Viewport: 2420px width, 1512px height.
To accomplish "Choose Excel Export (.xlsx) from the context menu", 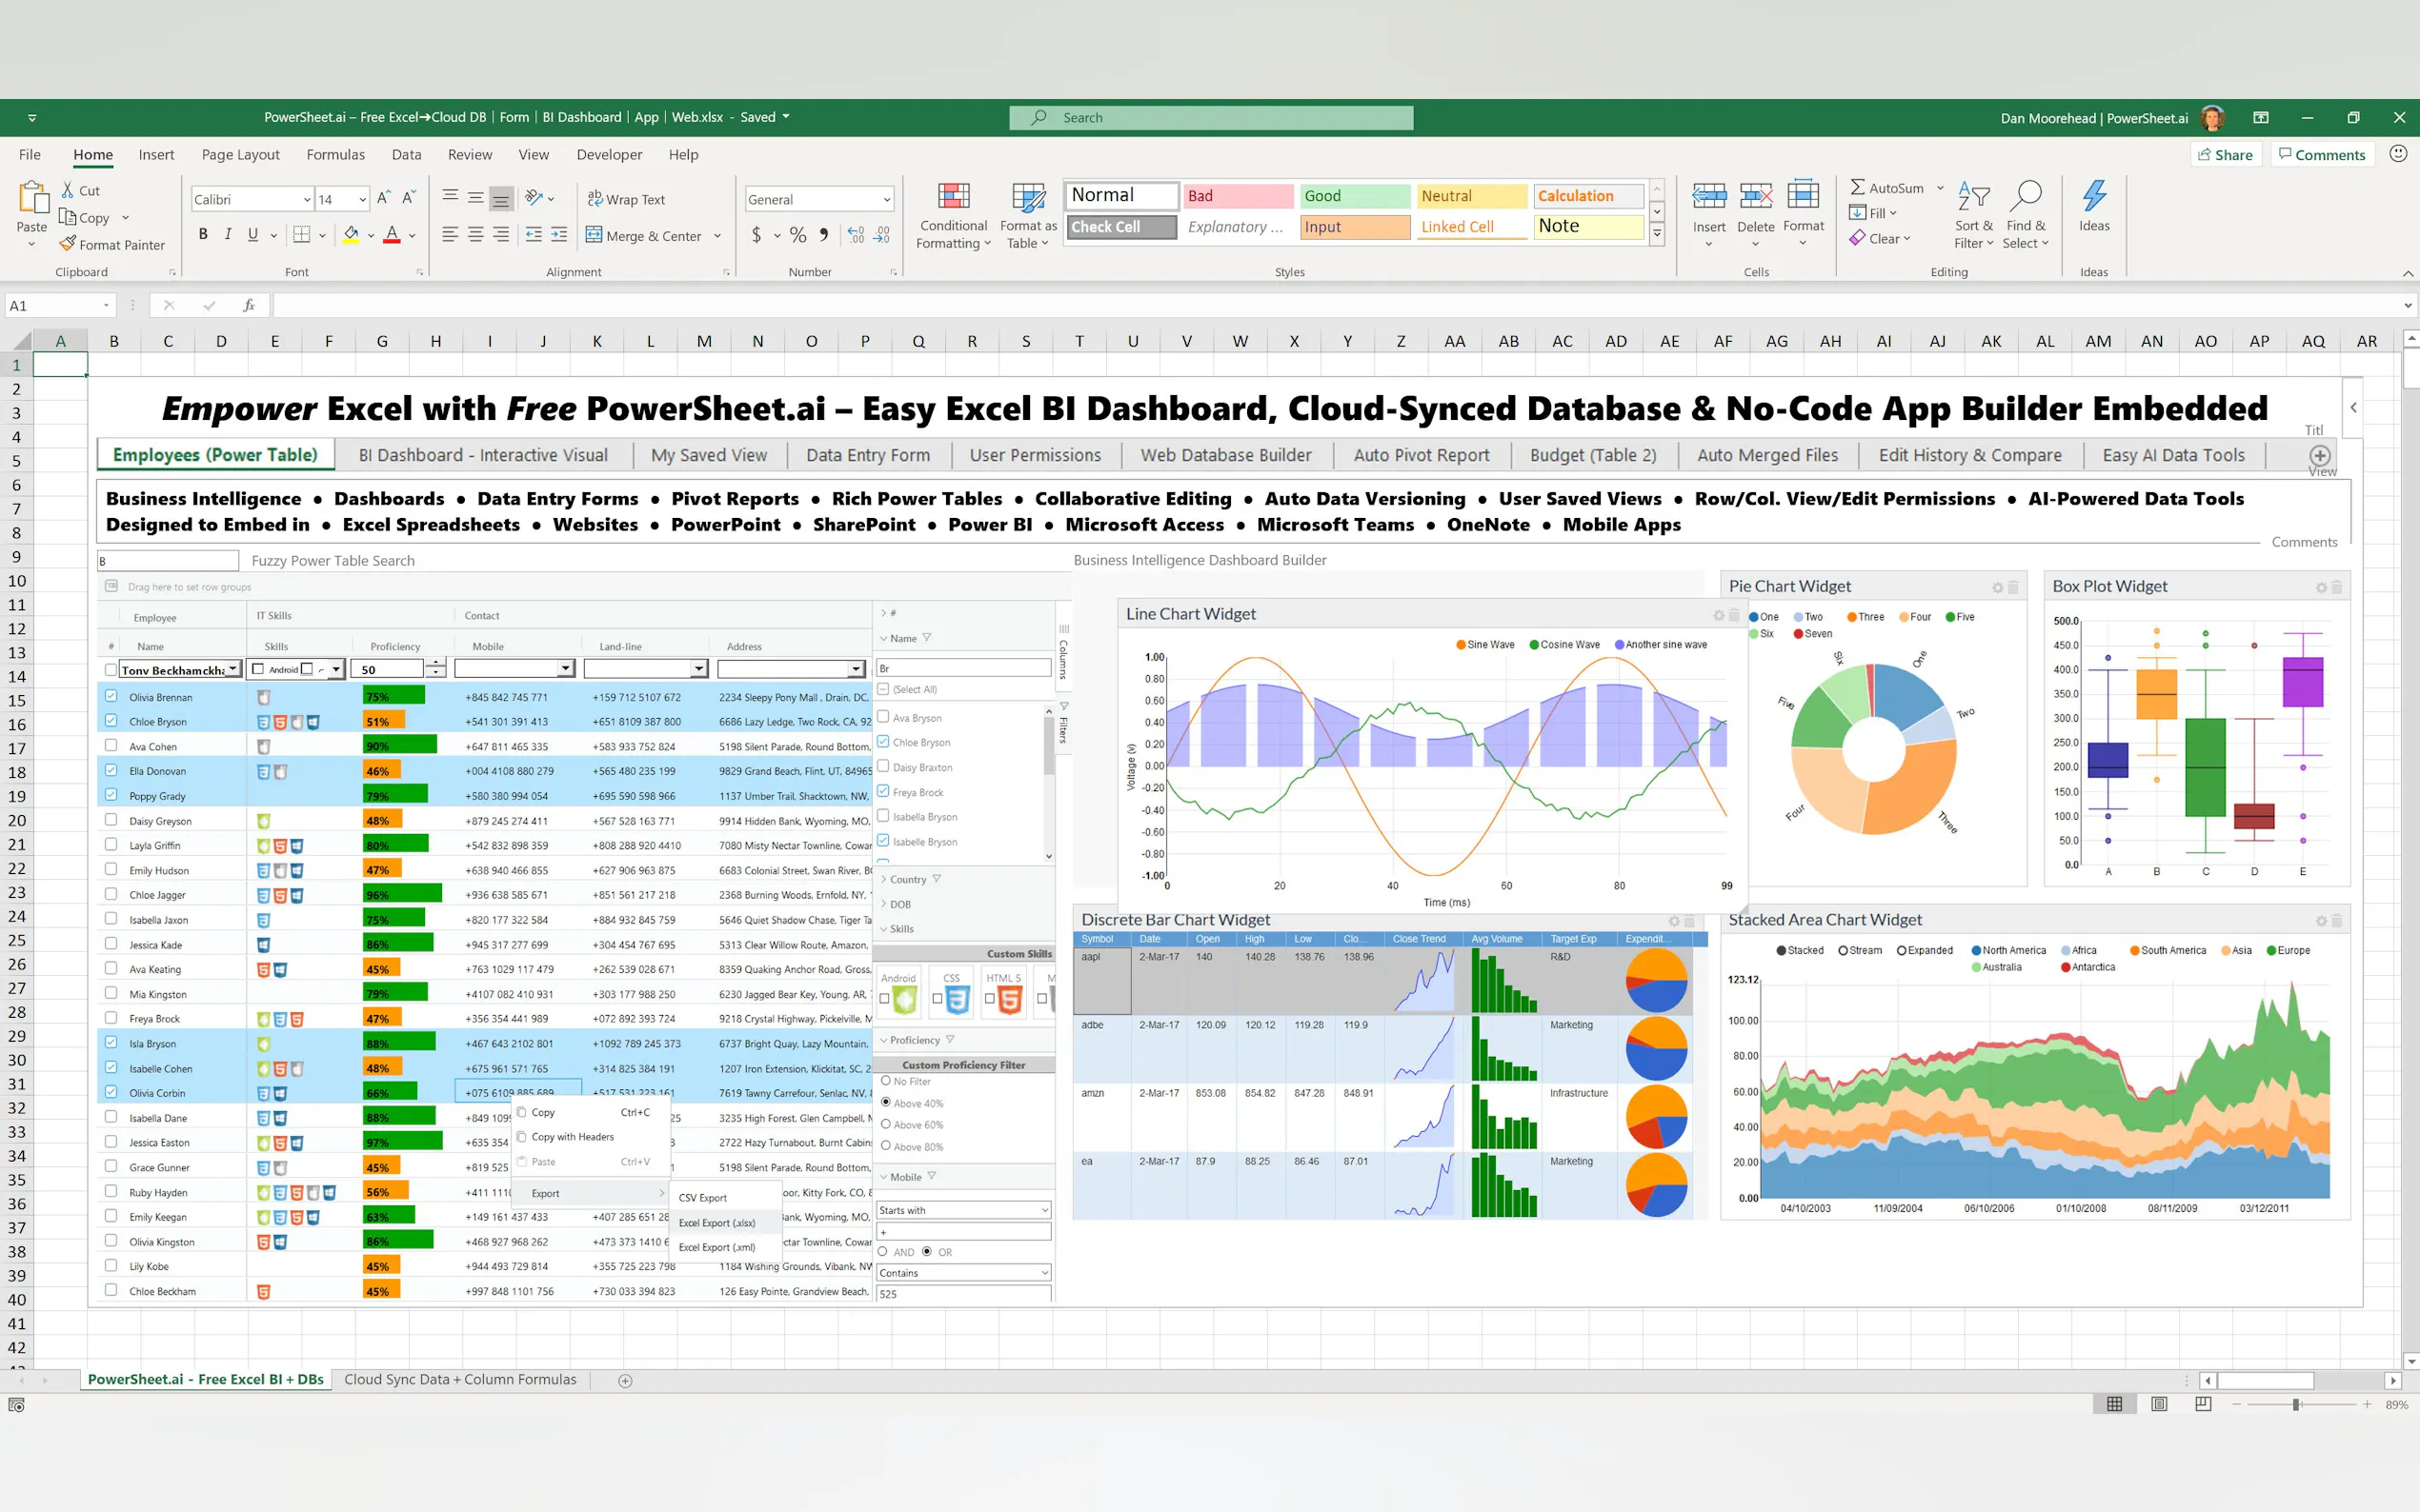I will pos(716,1222).
